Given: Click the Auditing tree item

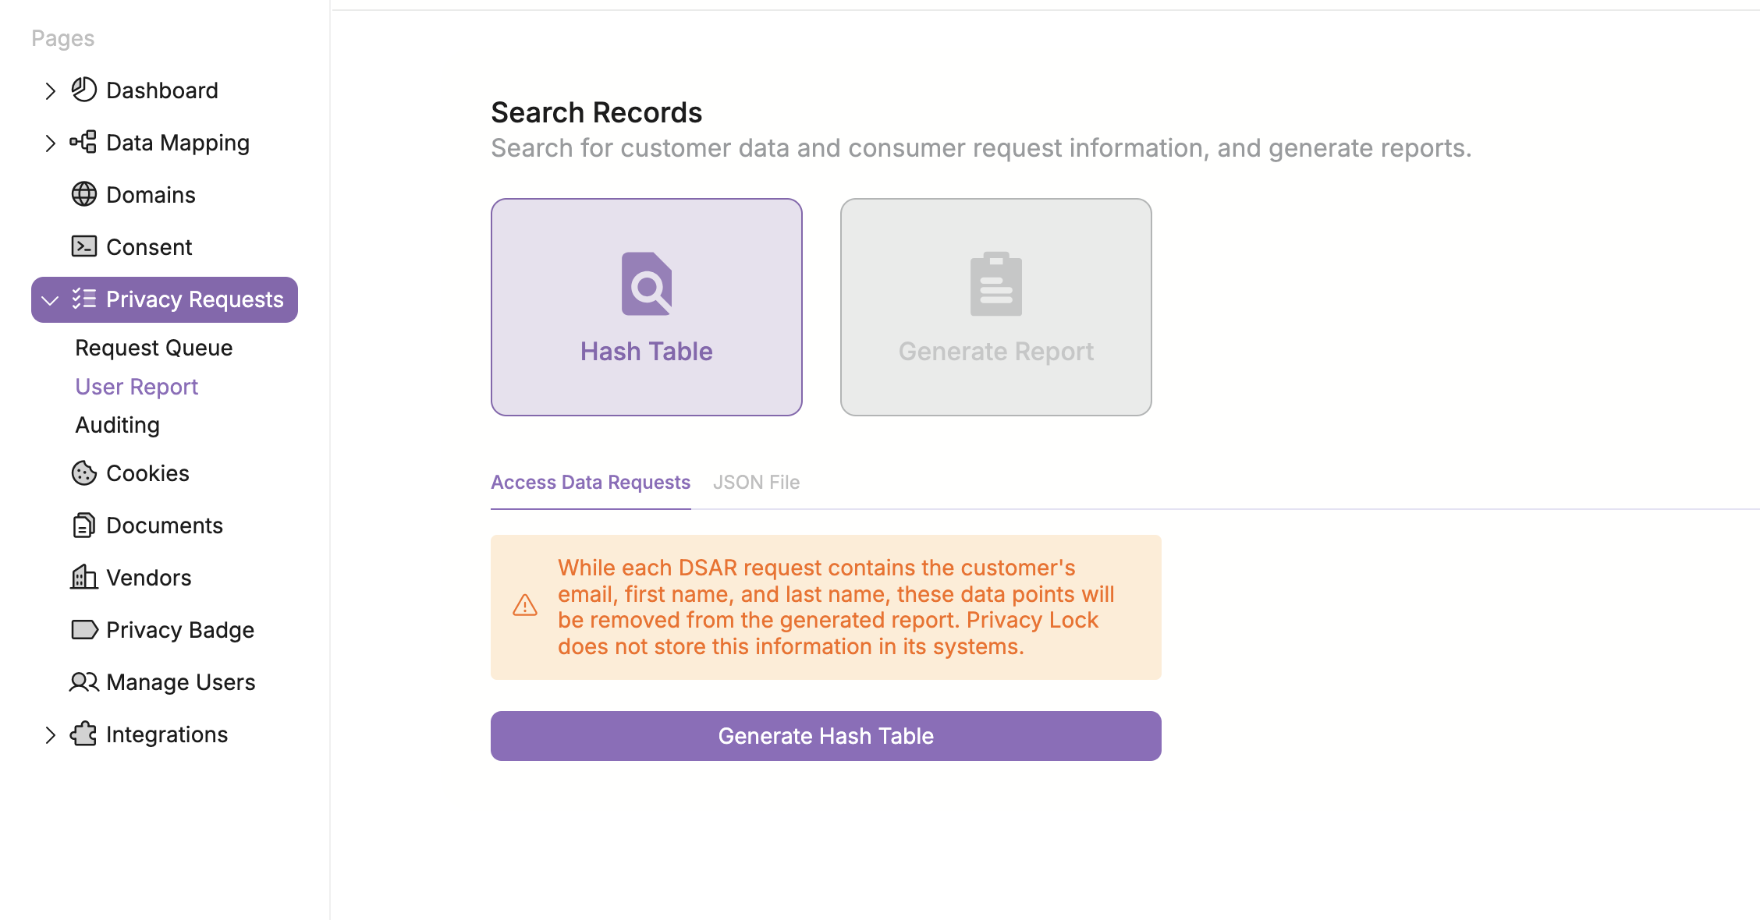Looking at the screenshot, I should coord(116,425).
